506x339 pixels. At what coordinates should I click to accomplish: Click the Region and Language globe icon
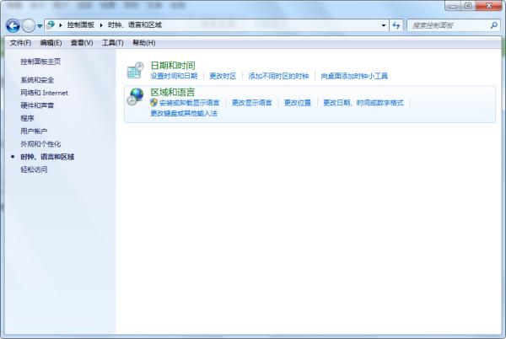click(135, 97)
